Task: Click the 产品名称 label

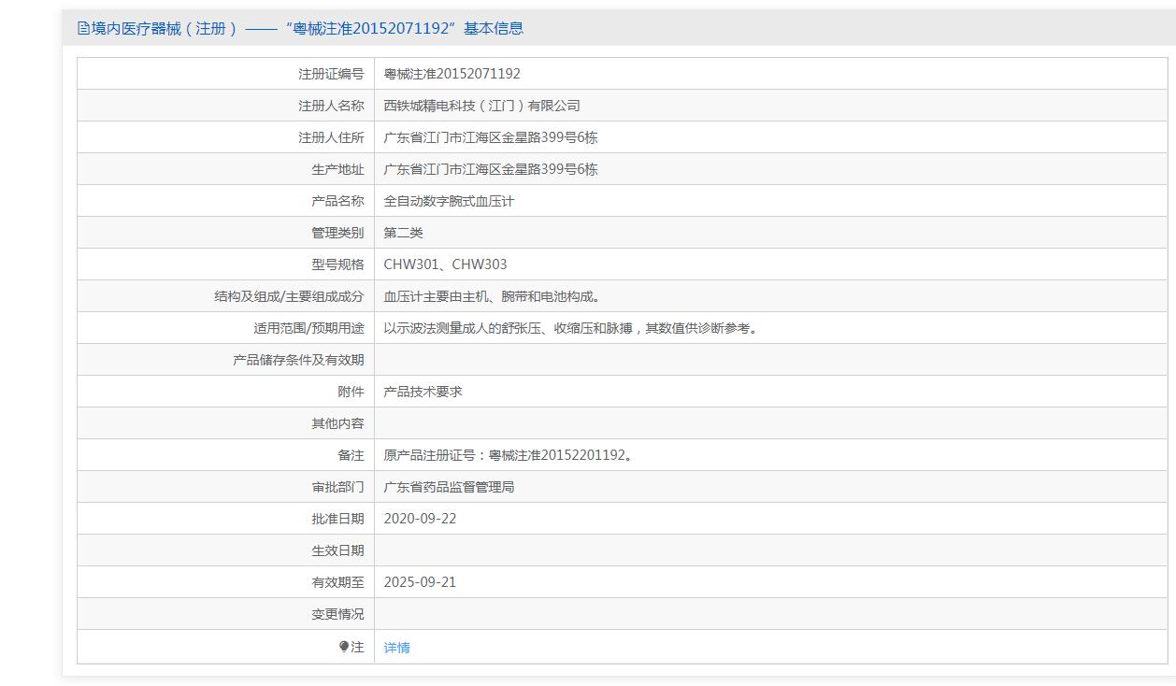Action: [337, 201]
